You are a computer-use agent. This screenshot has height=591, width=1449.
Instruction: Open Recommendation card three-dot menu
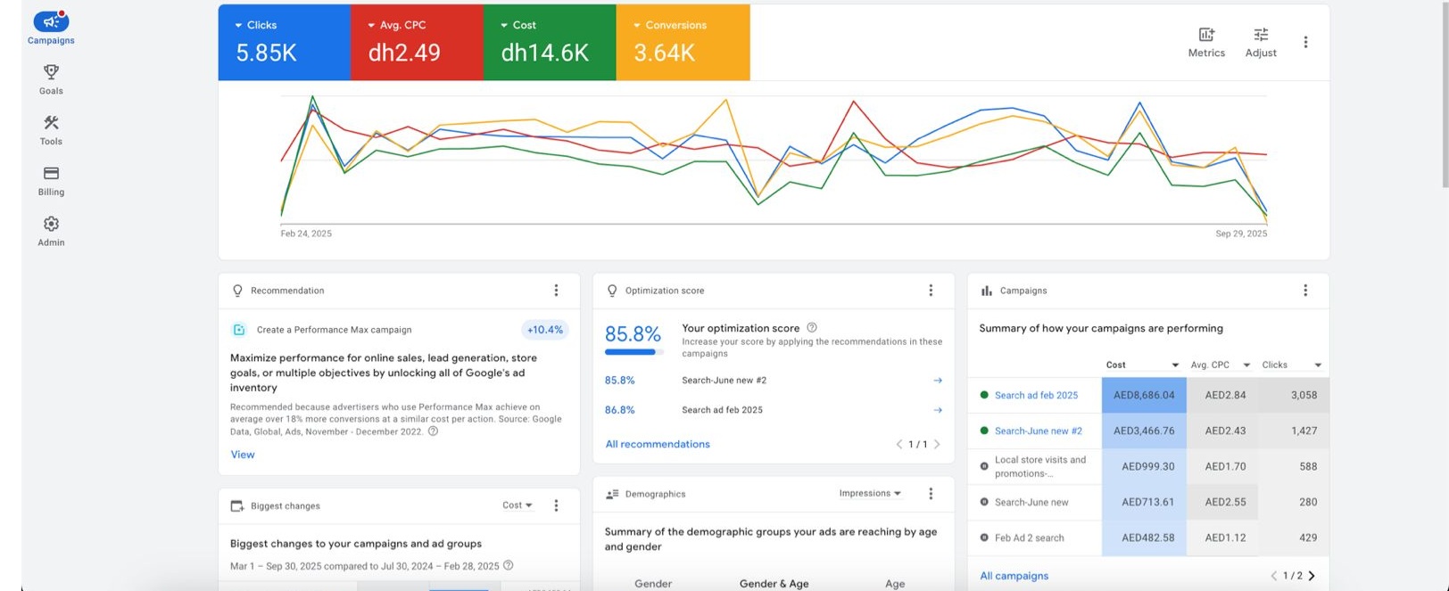(556, 291)
